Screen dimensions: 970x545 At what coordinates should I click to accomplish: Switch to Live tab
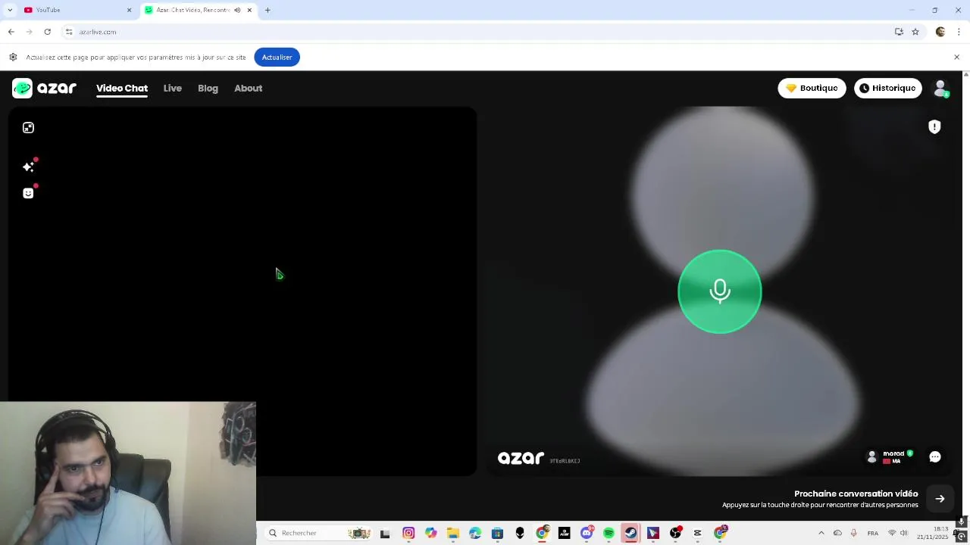click(172, 89)
